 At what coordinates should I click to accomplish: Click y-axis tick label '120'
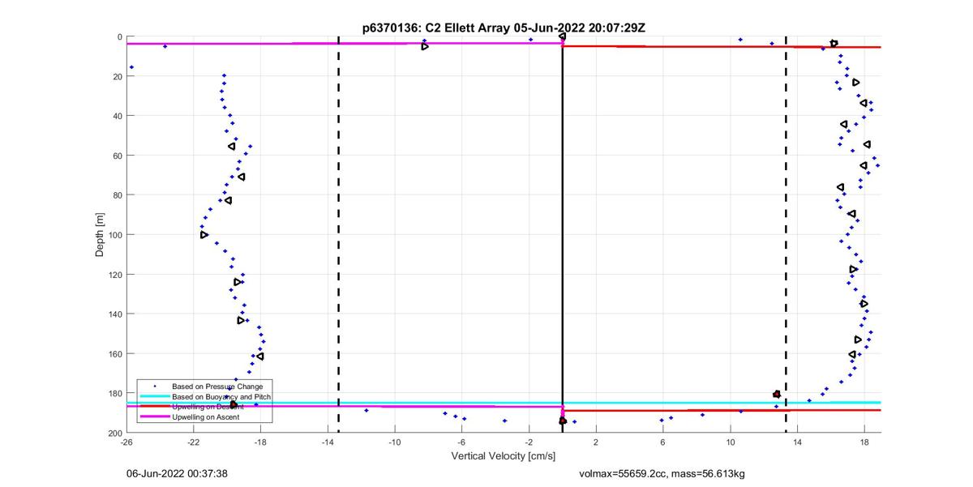(x=114, y=275)
